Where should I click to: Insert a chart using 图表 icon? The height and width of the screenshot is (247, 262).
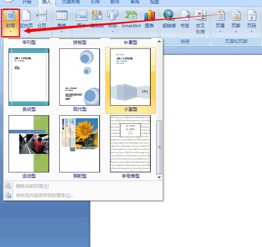[149, 19]
